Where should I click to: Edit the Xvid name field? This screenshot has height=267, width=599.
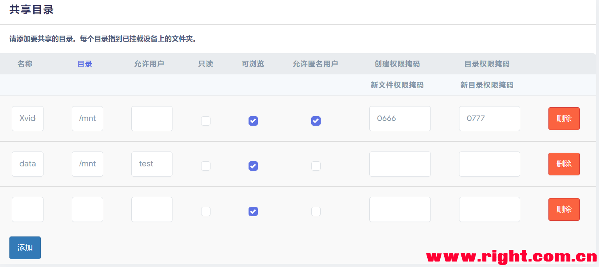27,119
